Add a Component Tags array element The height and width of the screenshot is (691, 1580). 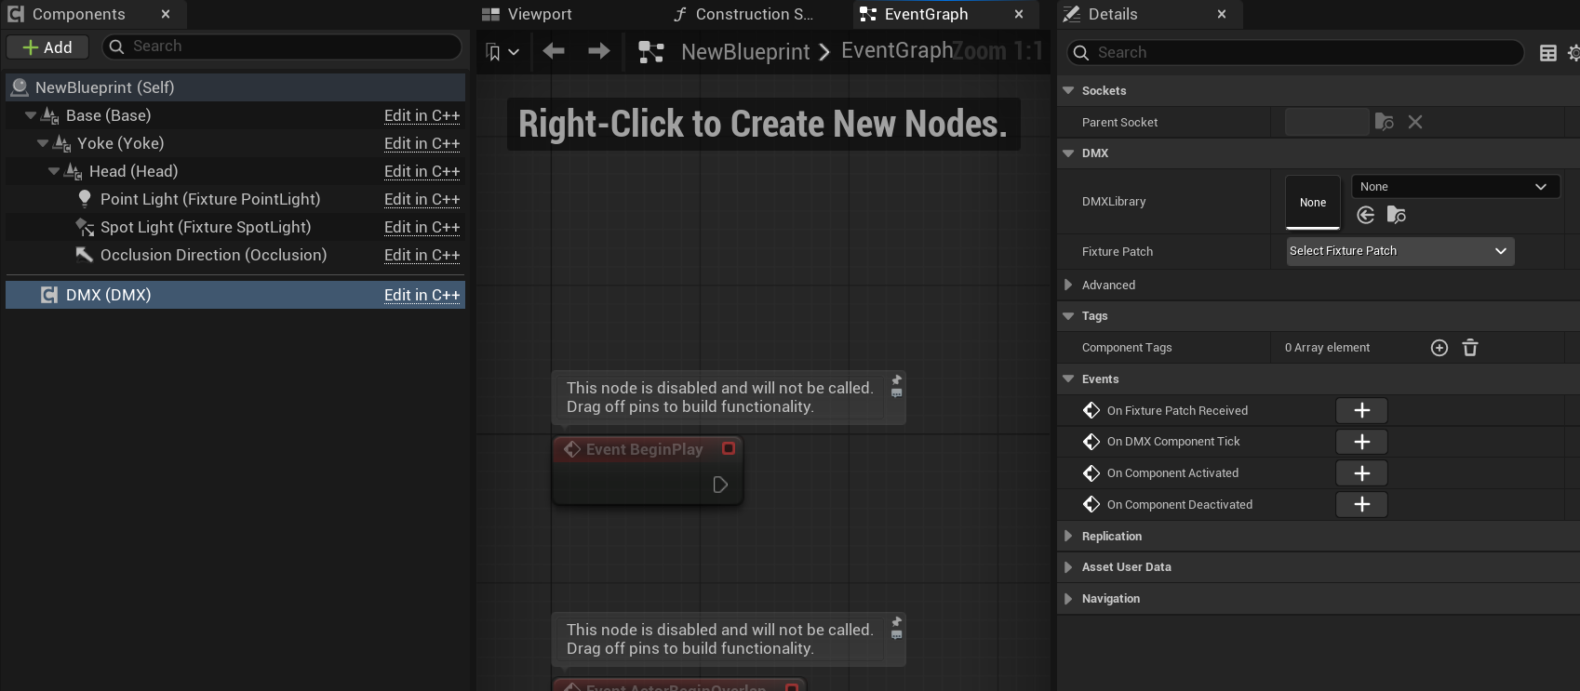pos(1439,348)
